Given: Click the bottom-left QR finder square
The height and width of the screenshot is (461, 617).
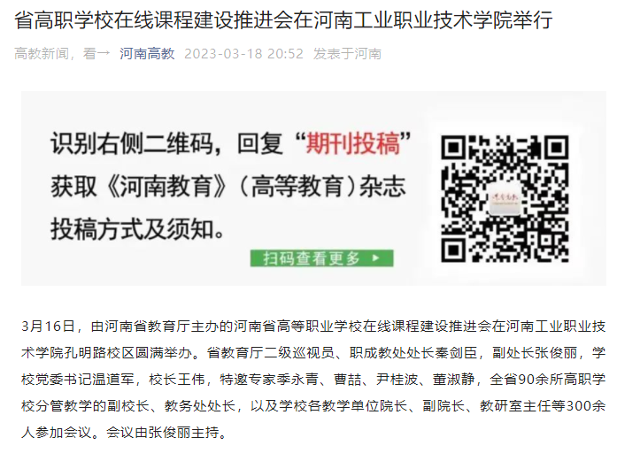Looking at the screenshot, I should pos(454,250).
